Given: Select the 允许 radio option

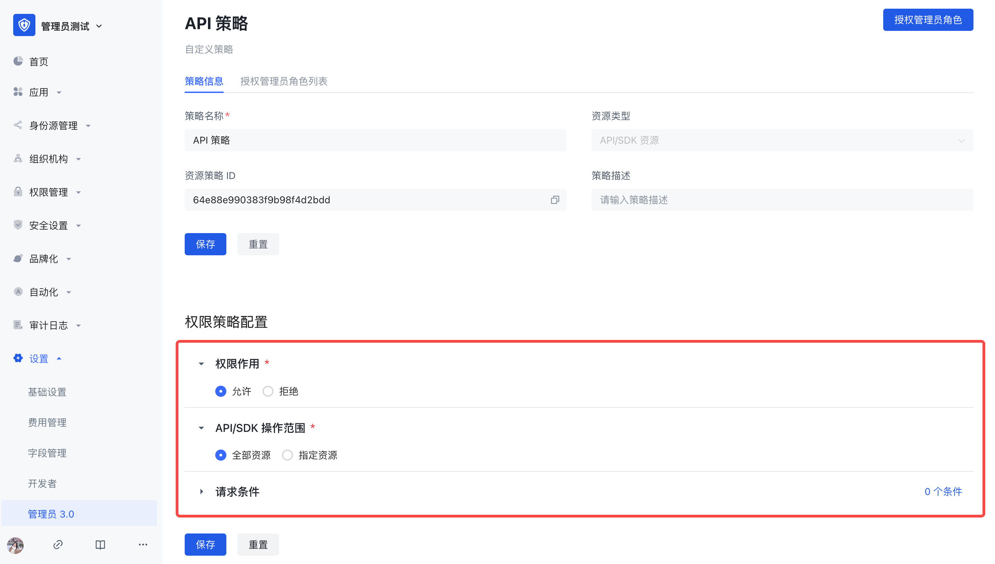Looking at the screenshot, I should click(220, 391).
